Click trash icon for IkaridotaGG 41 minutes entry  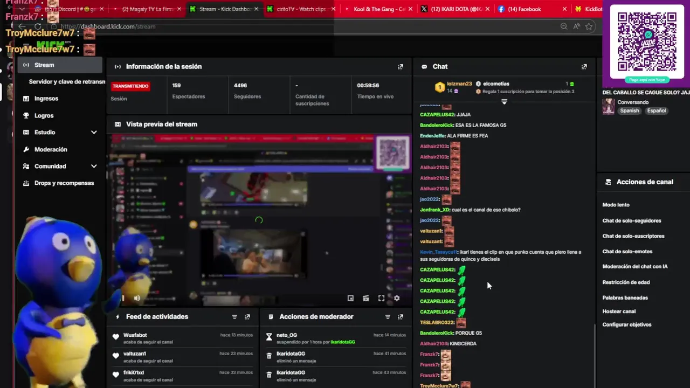click(x=269, y=356)
